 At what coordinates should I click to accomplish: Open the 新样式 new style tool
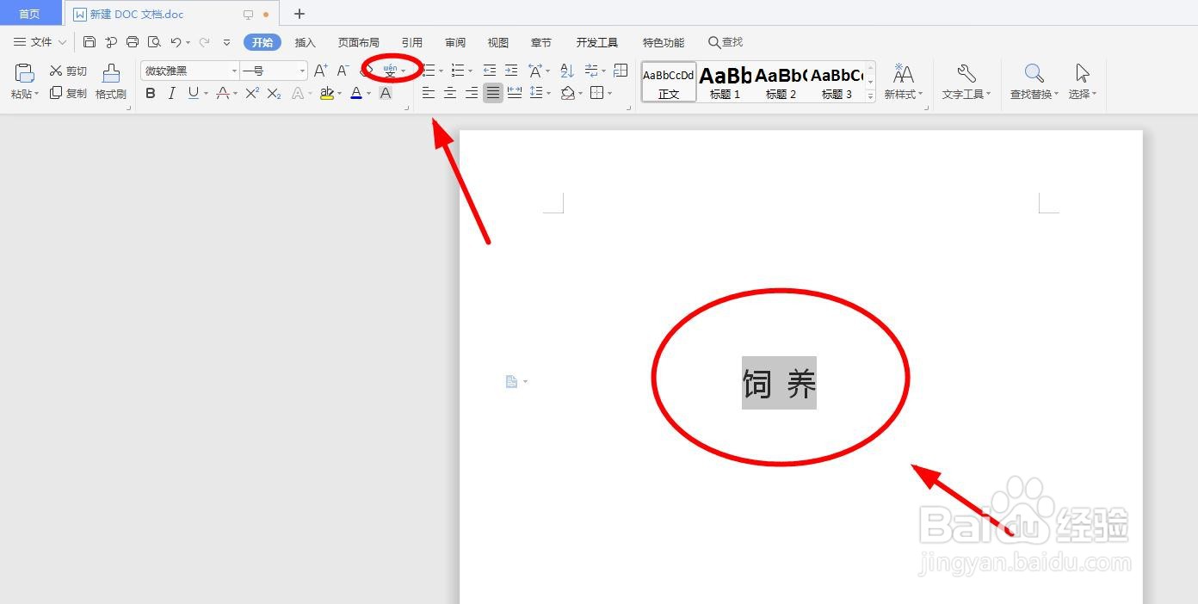point(904,82)
